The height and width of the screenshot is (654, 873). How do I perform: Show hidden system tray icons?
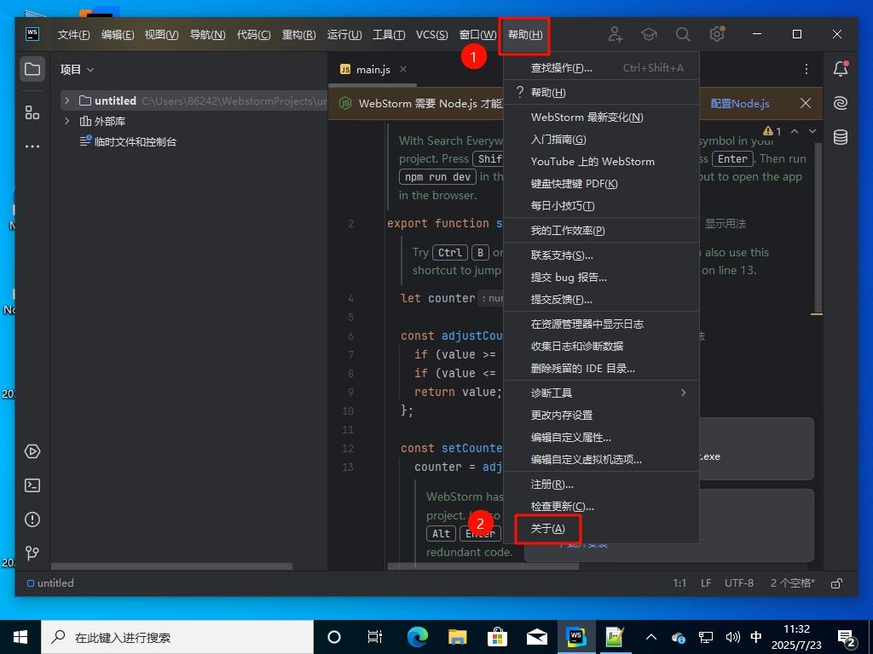pos(650,637)
